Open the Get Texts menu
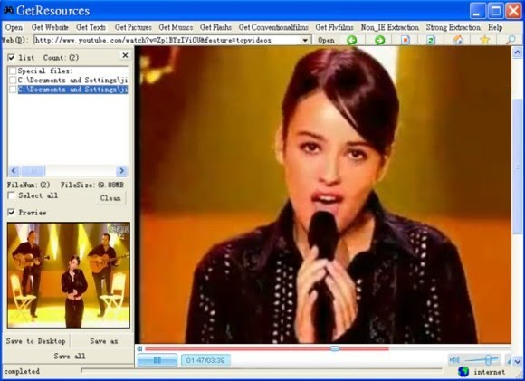Image resolution: width=525 pixels, height=381 pixels. pyautogui.click(x=91, y=27)
